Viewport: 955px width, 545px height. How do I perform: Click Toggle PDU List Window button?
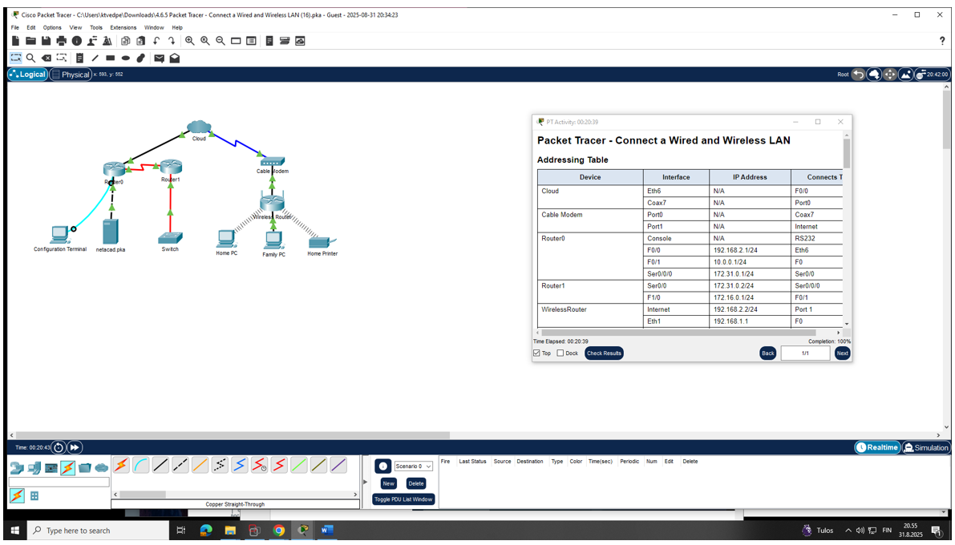coord(404,499)
